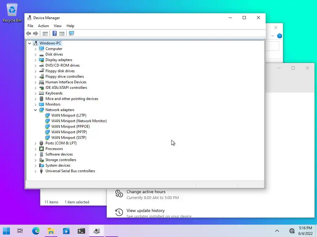Click the Floppy disk drives category icon
Viewport: 317px width, 237px height.
41,71
